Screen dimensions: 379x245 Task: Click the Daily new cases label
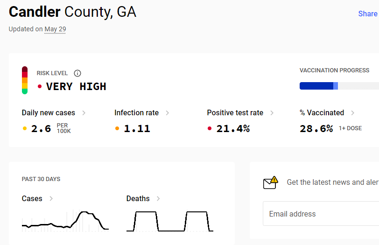point(49,112)
